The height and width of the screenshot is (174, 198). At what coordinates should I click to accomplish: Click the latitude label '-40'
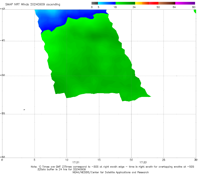pyautogui.click(x=2, y=9)
